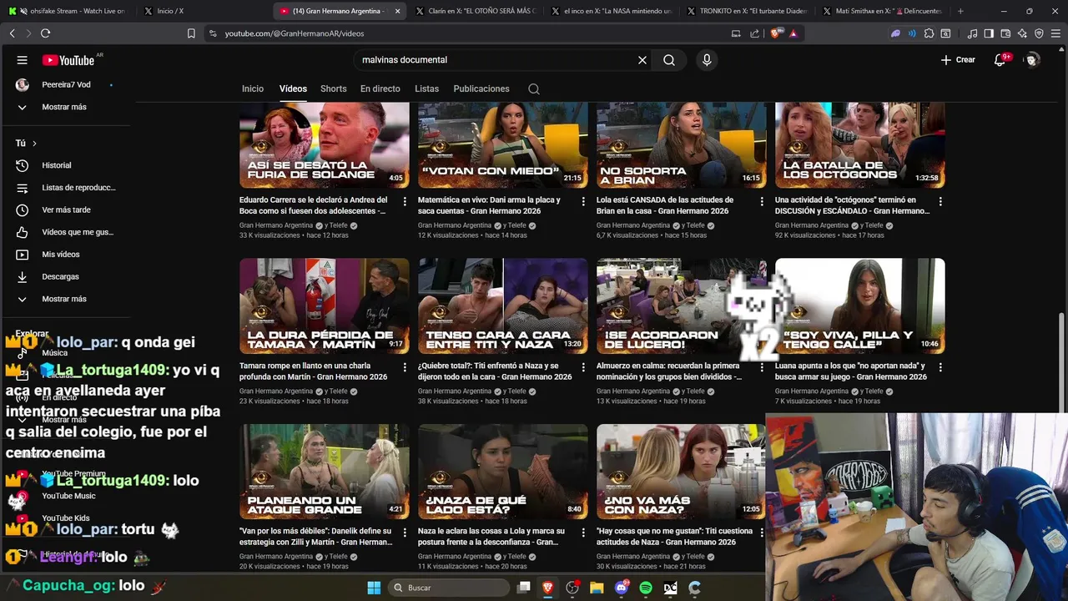The width and height of the screenshot is (1068, 601).
Task: Open Windows Start menu
Action: 374,588
